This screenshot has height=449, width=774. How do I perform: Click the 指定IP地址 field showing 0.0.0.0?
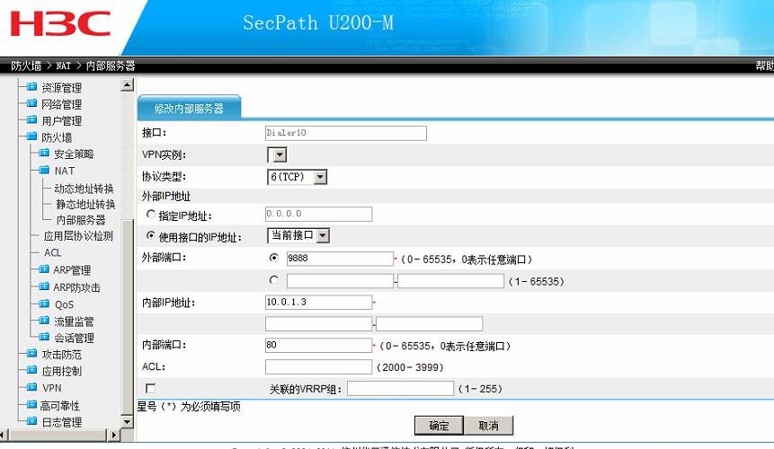click(318, 214)
